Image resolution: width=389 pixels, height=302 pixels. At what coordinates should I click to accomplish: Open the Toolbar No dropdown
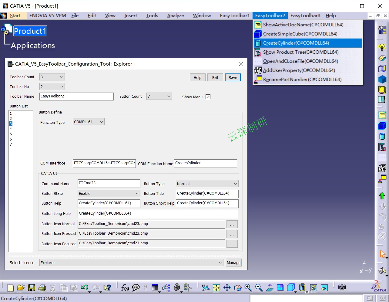pos(52,87)
